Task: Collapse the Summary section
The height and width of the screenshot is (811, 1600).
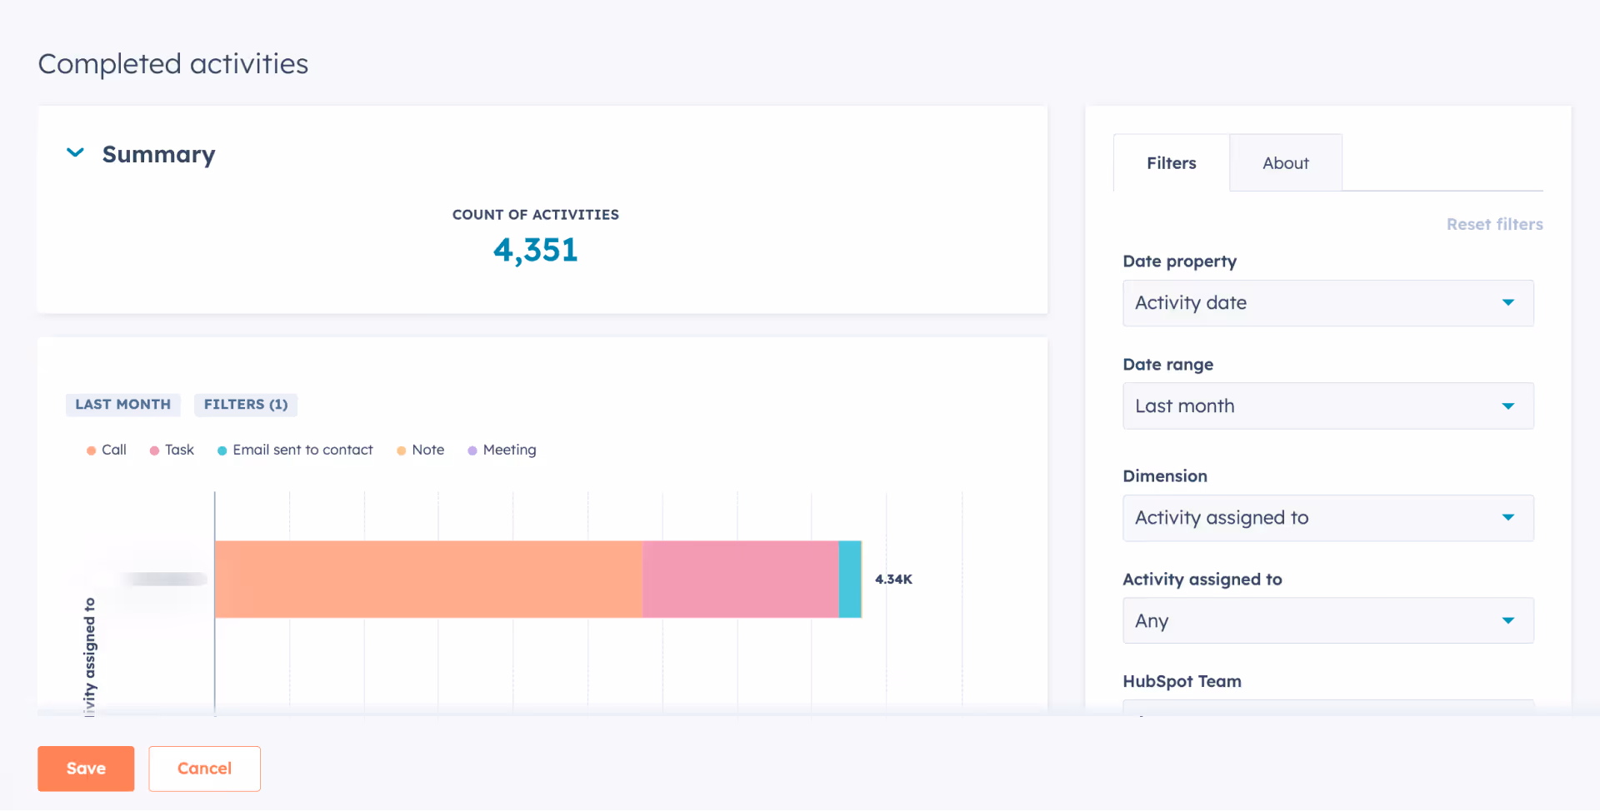Action: tap(74, 153)
